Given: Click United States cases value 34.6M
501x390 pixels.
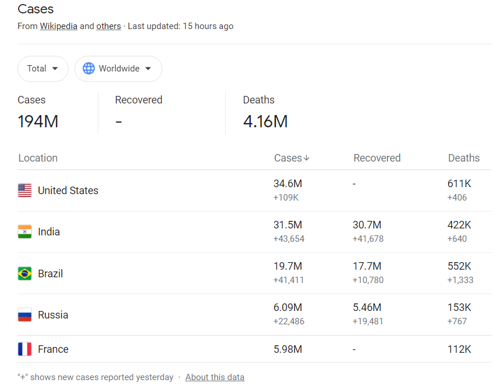Looking at the screenshot, I should tap(287, 184).
